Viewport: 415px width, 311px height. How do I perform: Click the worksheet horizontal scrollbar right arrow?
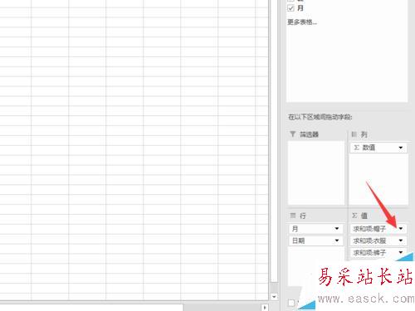tap(265, 308)
